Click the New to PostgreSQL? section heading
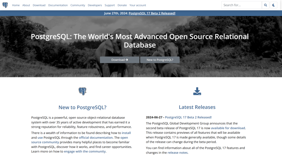Viewport: 282px width, 156px height. [x=82, y=107]
